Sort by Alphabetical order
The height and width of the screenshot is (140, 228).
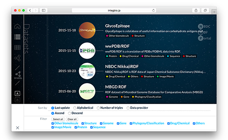tap(75, 108)
